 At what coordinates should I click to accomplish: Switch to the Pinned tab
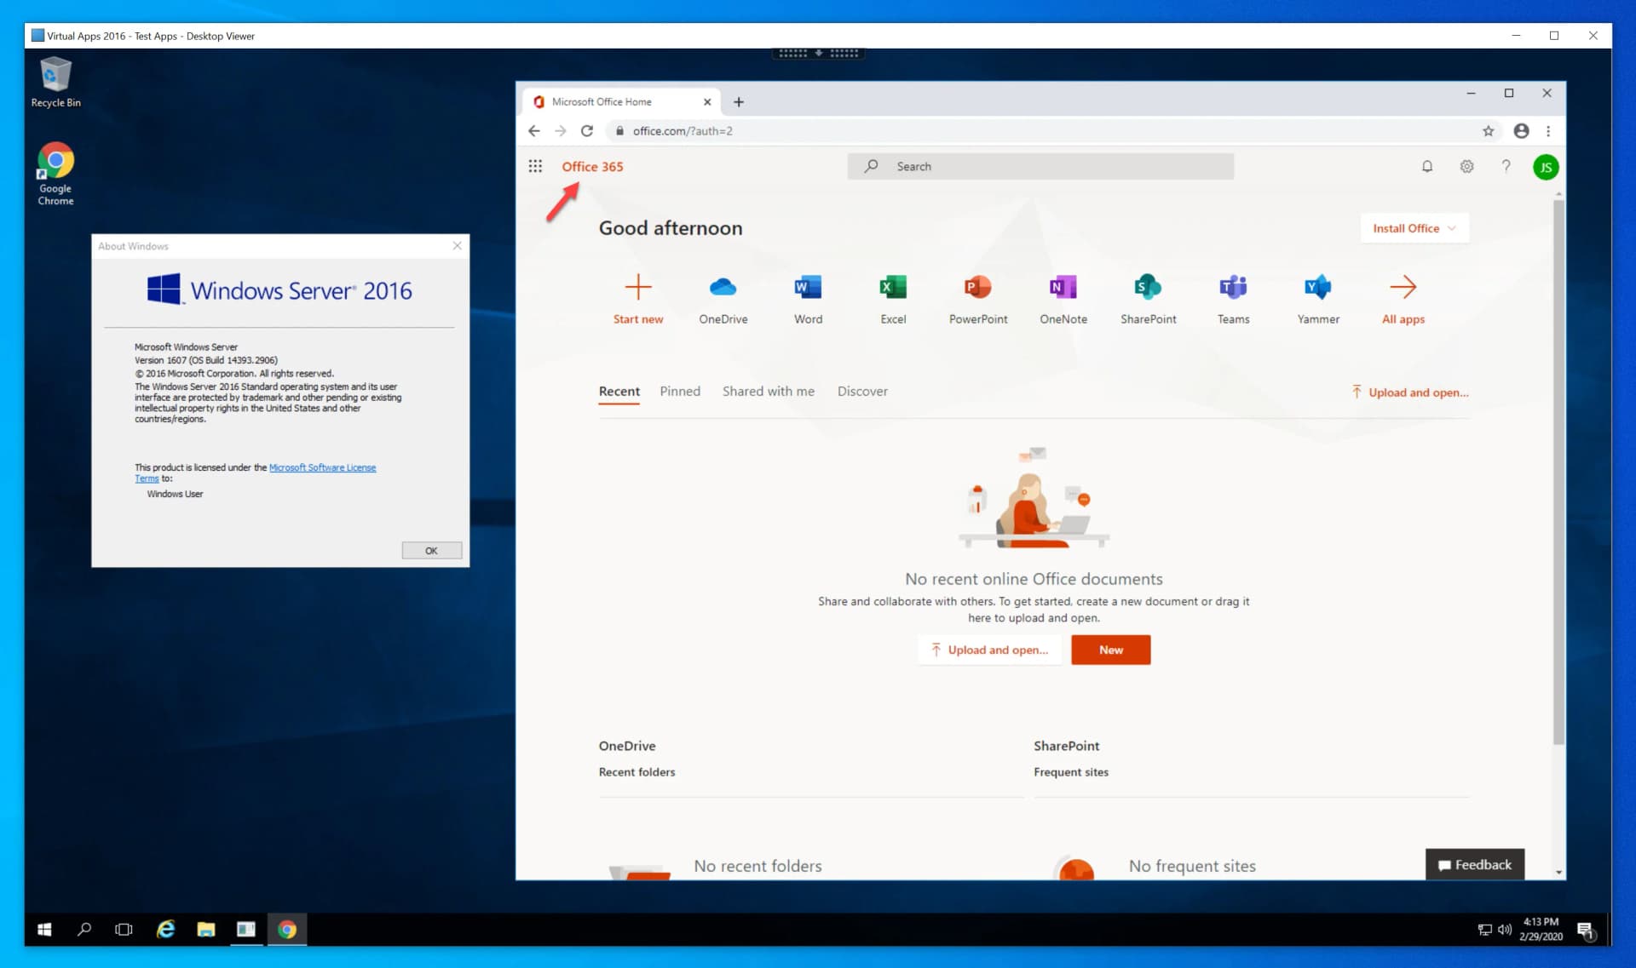(680, 392)
